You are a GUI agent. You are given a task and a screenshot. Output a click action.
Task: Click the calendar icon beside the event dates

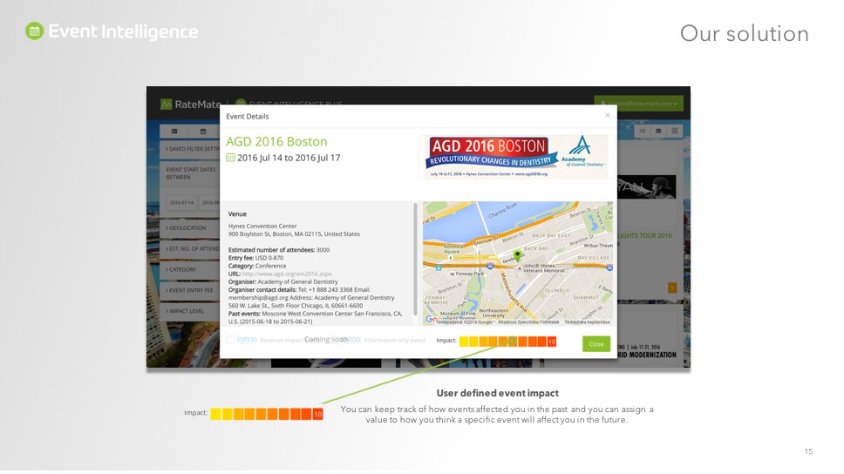pos(230,157)
